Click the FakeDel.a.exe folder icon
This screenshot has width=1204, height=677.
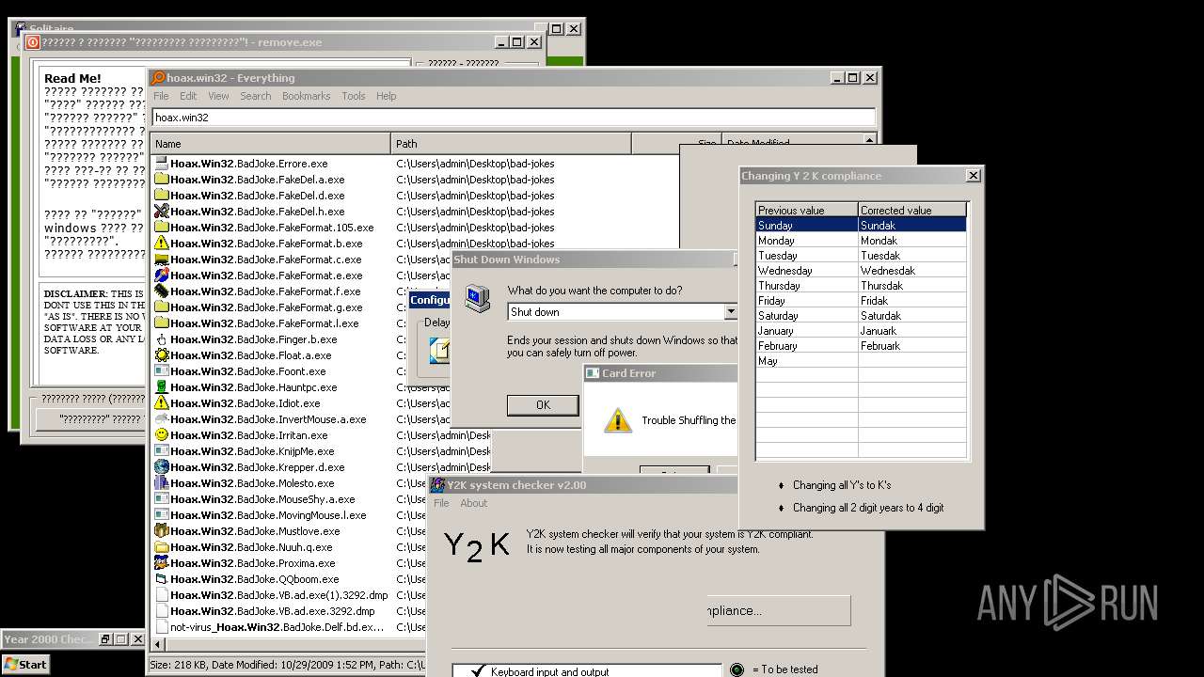[162, 180]
